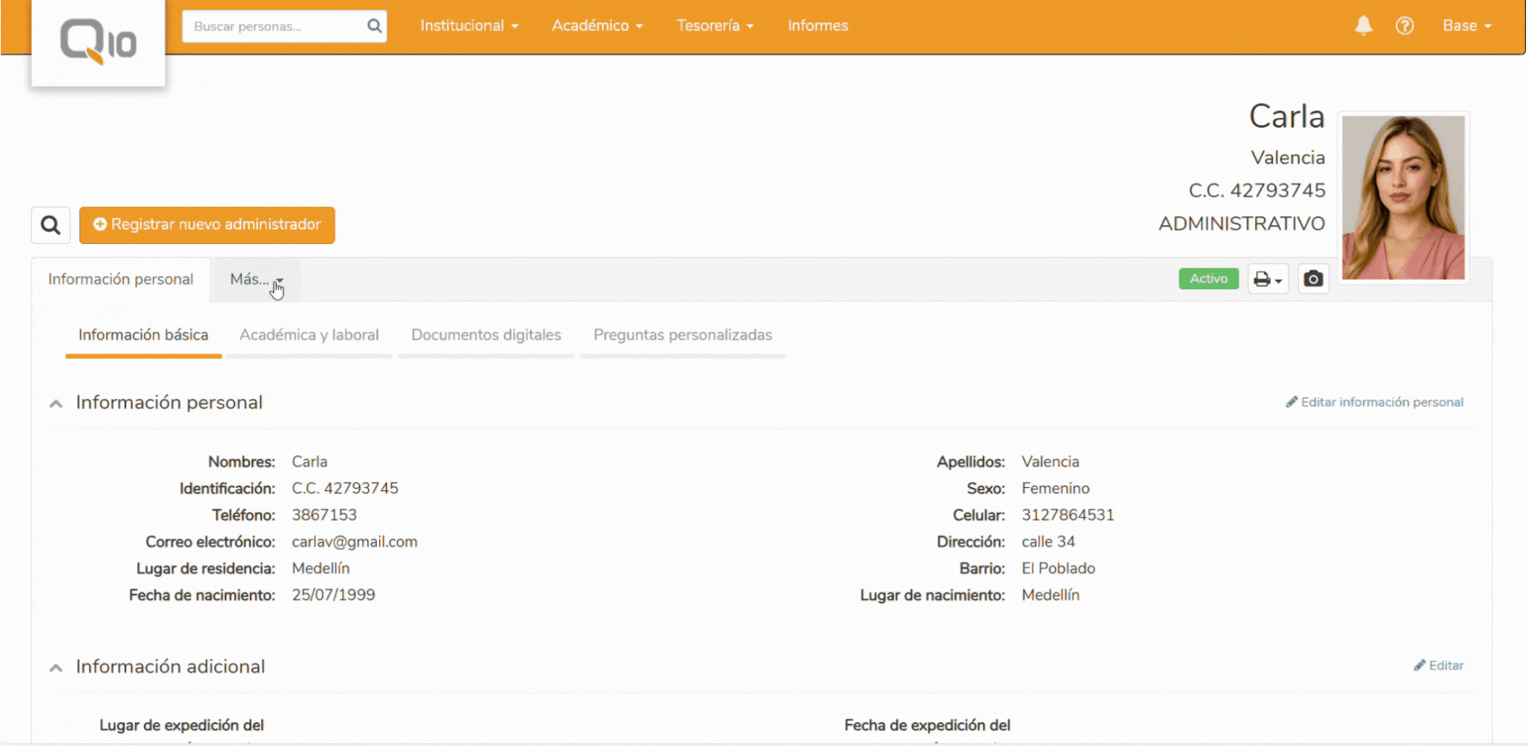Image resolution: width=1528 pixels, height=746 pixels.
Task: Click Registrar nuevo administrador
Action: pyautogui.click(x=207, y=225)
